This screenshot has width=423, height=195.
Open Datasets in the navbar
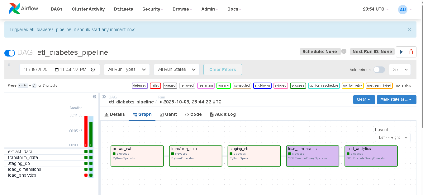pyautogui.click(x=123, y=9)
